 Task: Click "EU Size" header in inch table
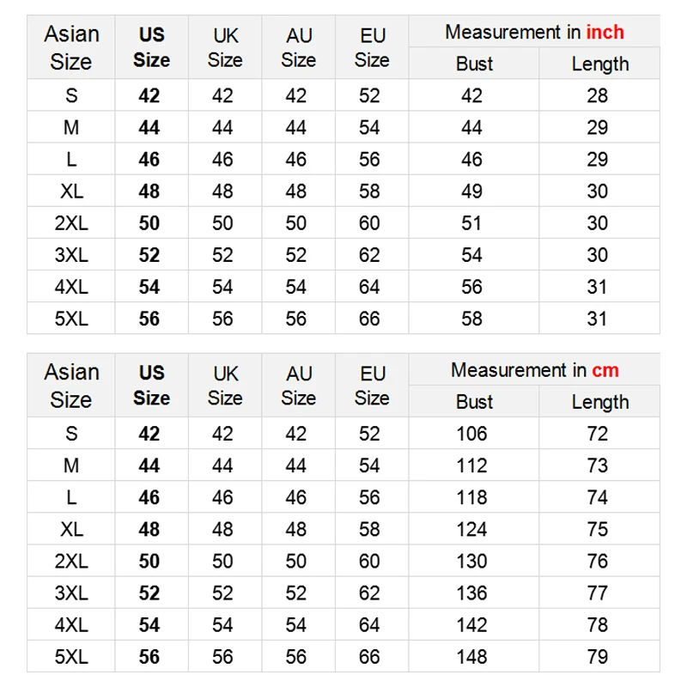372,47
